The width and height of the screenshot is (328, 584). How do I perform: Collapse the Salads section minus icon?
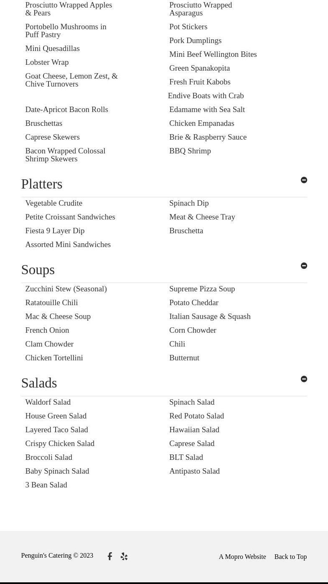click(x=304, y=379)
